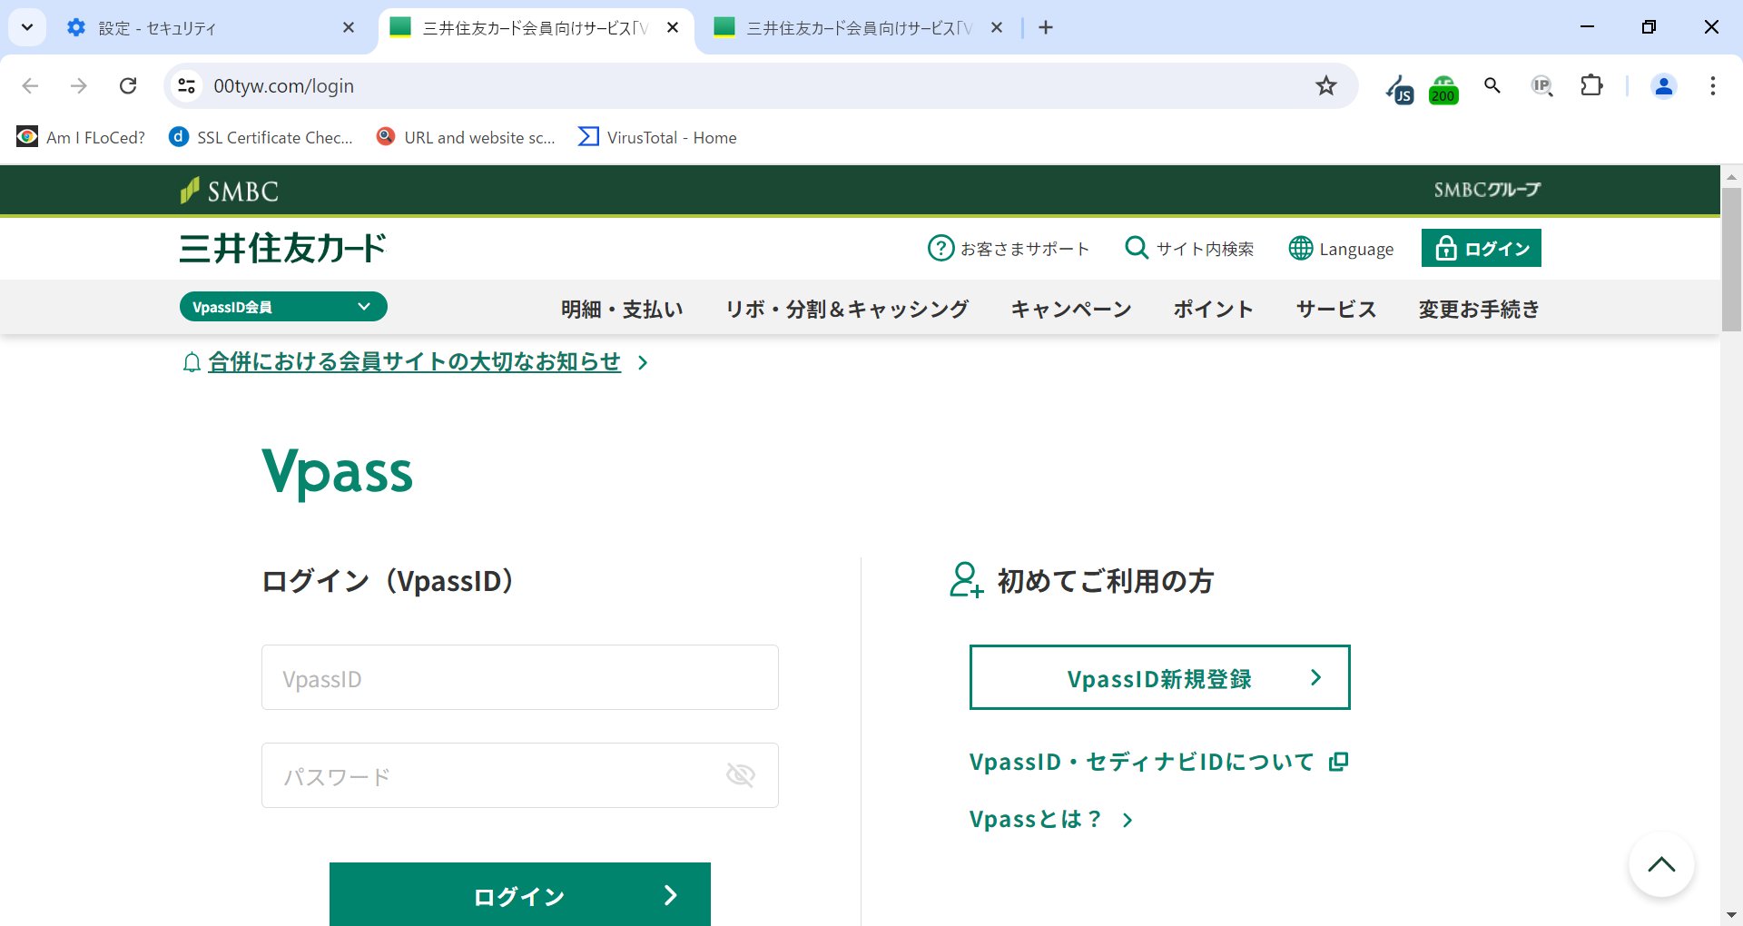Image resolution: width=1743 pixels, height=926 pixels.
Task: Focus the VpassID input field
Action: [x=520, y=677]
